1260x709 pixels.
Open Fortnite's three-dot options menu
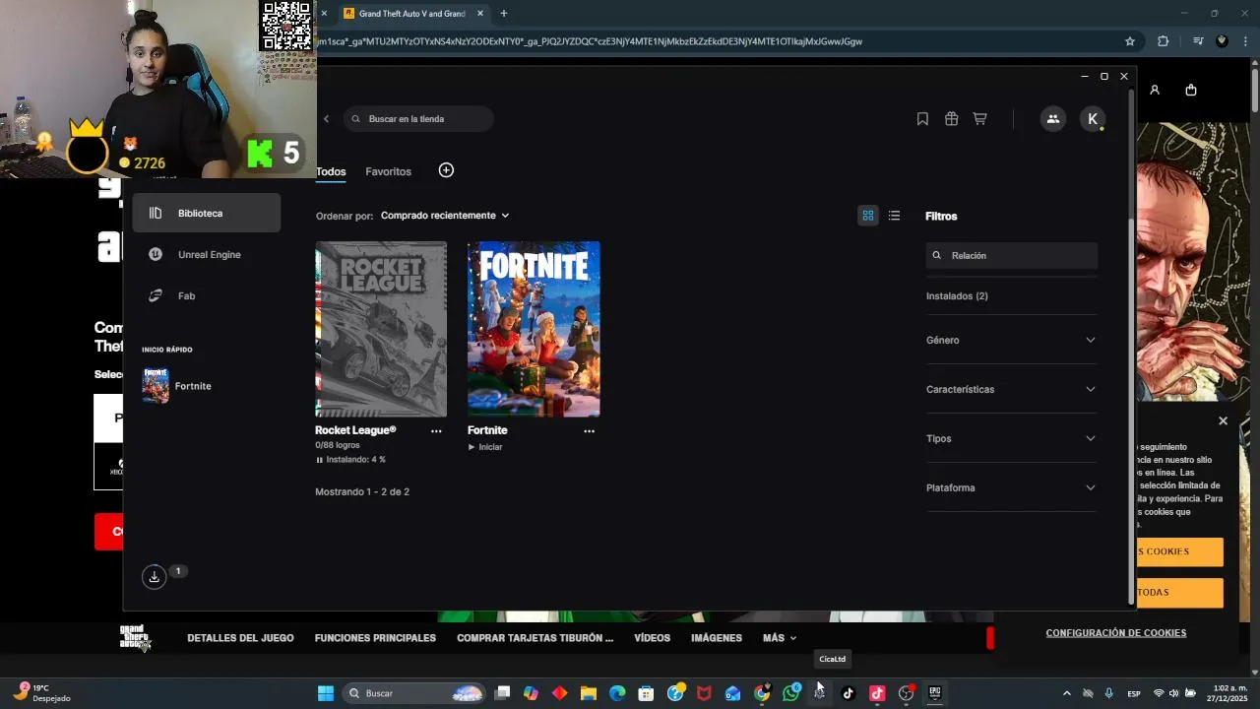click(589, 431)
